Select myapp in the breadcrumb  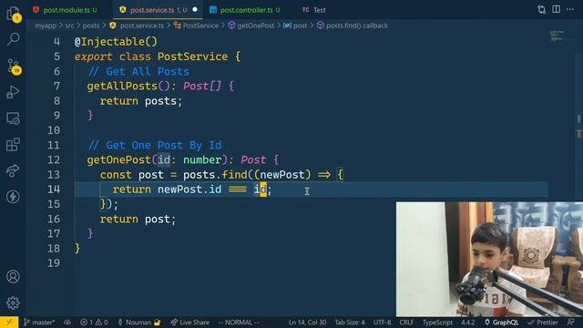[46, 26]
